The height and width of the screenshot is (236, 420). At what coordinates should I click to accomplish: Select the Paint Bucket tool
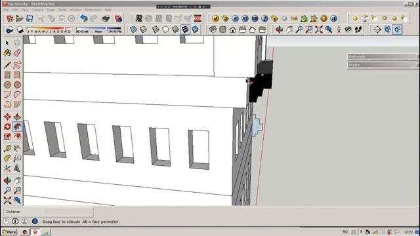tap(7, 52)
